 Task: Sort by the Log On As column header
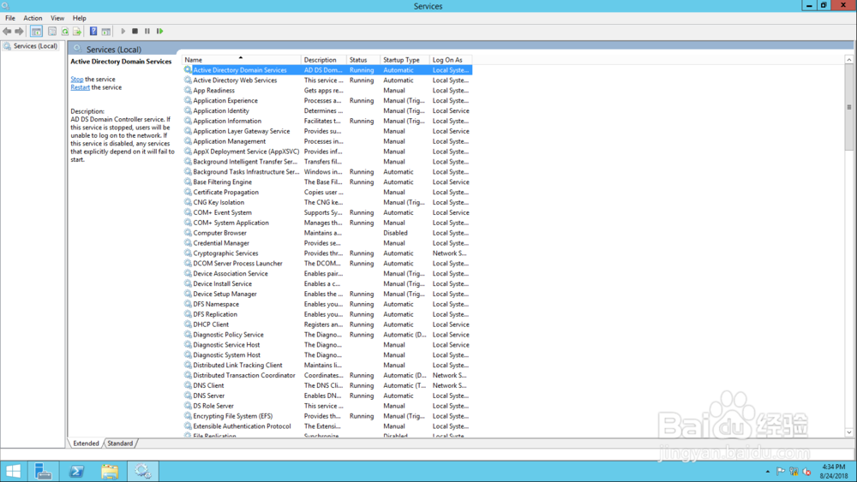(451, 60)
